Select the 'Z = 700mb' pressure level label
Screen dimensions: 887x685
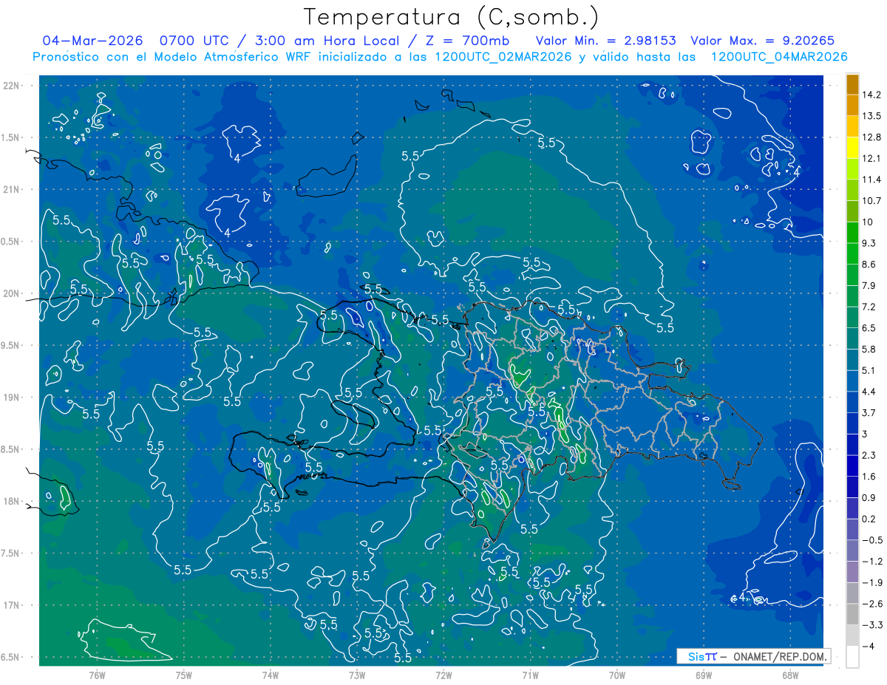[x=466, y=41]
